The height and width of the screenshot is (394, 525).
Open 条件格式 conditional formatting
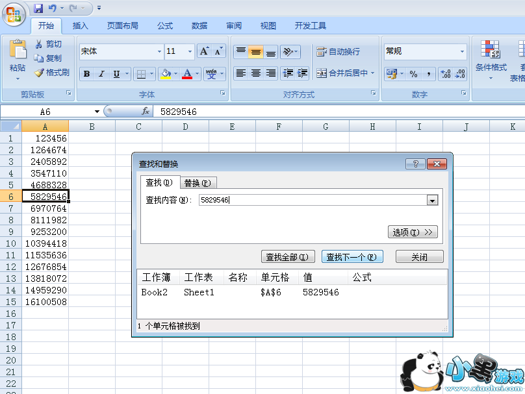[x=491, y=60]
